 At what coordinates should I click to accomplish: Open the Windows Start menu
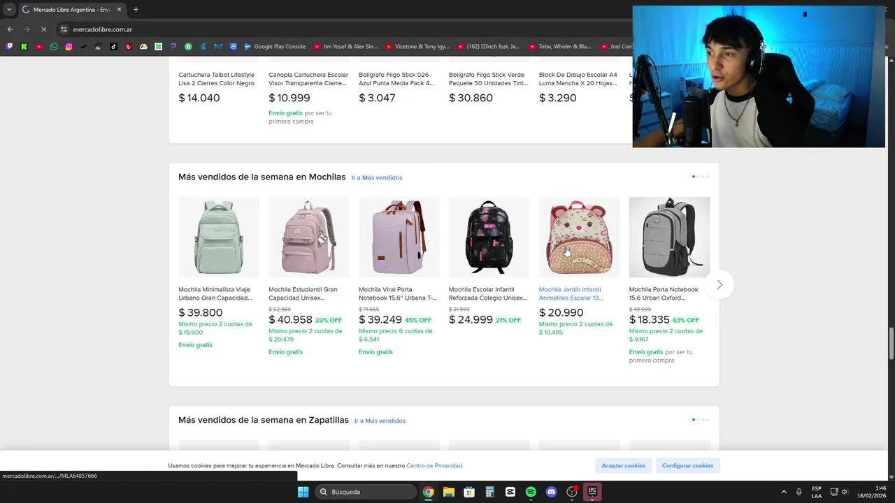303,492
